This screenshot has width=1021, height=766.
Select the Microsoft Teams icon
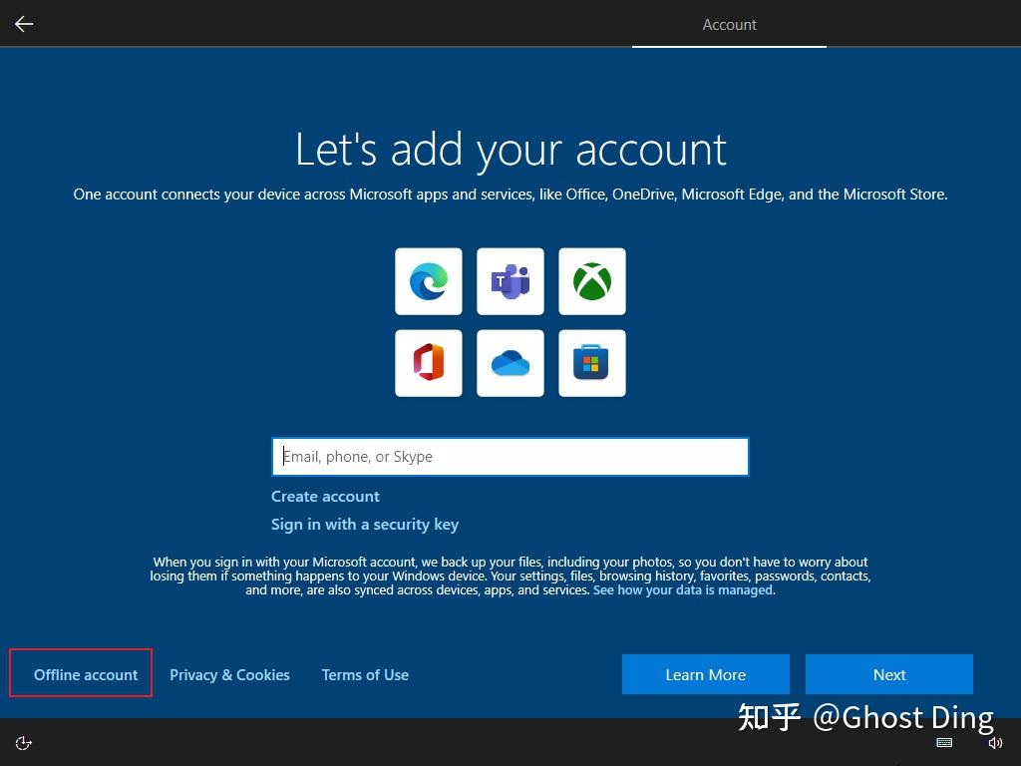pyautogui.click(x=510, y=280)
